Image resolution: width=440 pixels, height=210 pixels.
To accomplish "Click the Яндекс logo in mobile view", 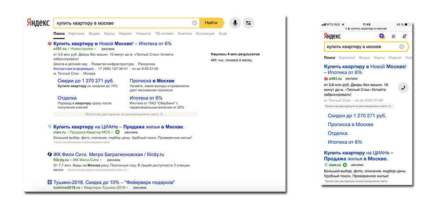I will (332, 36).
